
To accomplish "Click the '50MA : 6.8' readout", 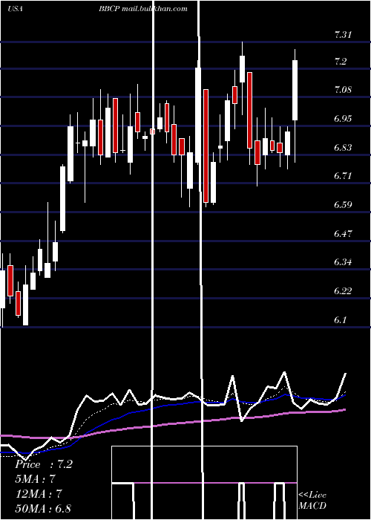I will coord(43,508).
